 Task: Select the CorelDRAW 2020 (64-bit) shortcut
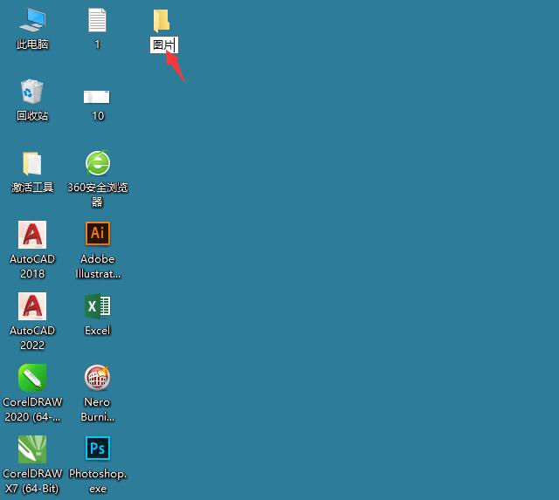pyautogui.click(x=32, y=378)
